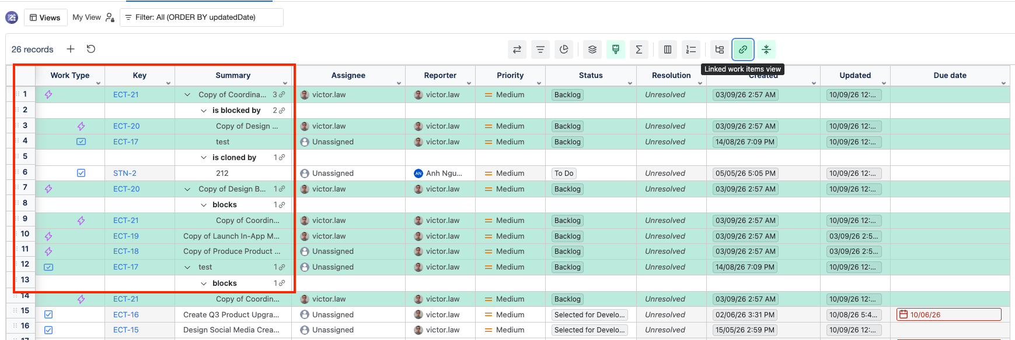Collapse the 'test' row 12 chevron
This screenshot has height=340, width=1015.
coord(187,267)
